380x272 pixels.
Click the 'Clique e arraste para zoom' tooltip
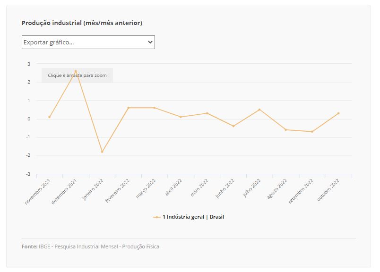77,75
